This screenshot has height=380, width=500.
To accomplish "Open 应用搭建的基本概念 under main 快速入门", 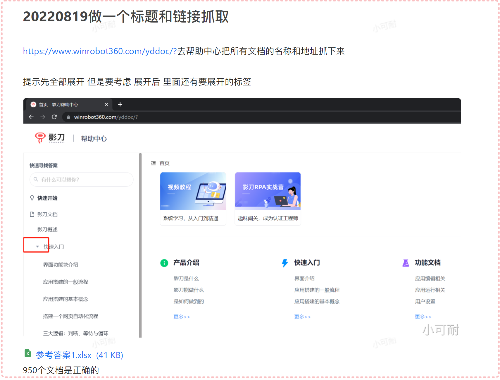I will (317, 301).
